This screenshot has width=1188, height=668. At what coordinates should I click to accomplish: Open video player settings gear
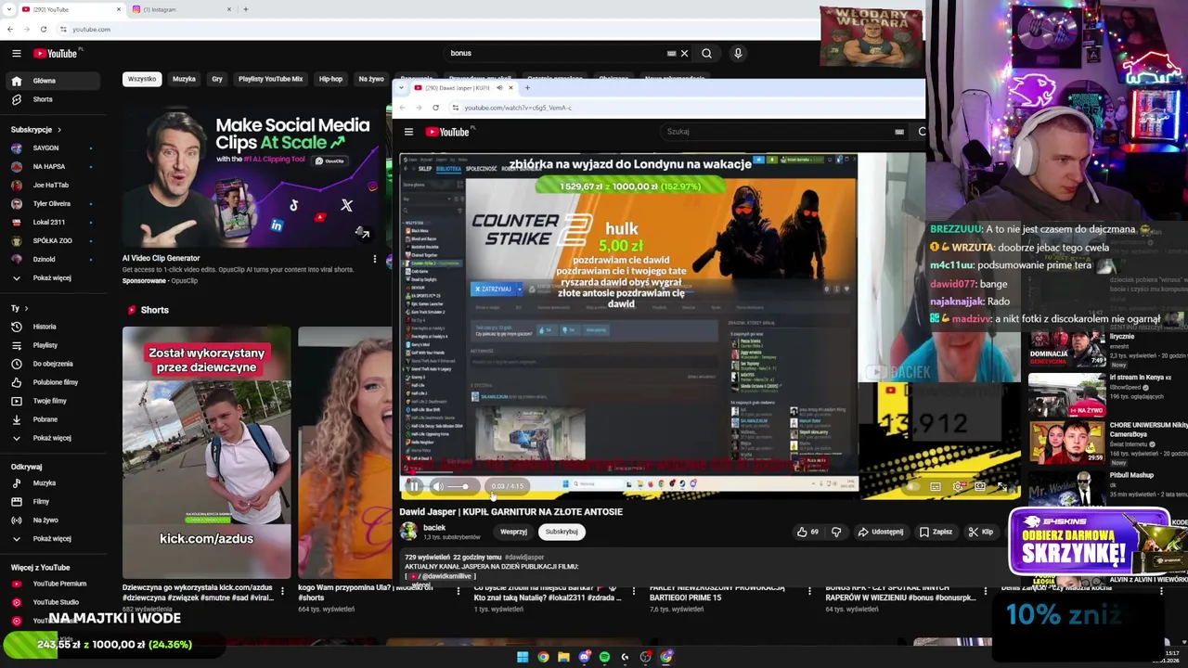pos(958,487)
